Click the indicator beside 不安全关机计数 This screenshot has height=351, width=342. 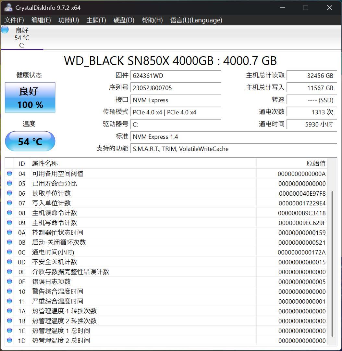click(x=9, y=262)
